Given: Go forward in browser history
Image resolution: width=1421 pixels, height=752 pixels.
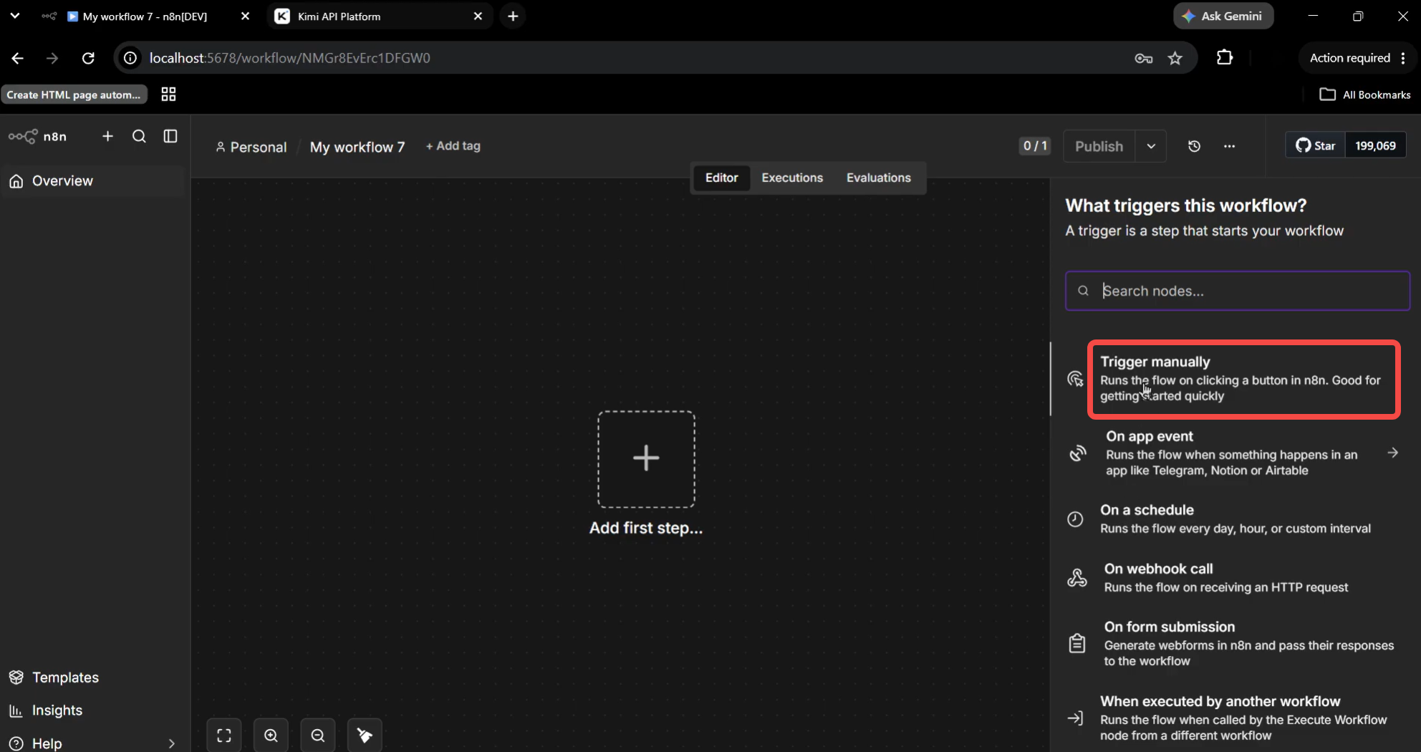Looking at the screenshot, I should 52,58.
